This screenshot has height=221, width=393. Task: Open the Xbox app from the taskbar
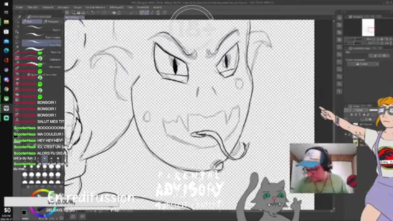(x=6, y=99)
